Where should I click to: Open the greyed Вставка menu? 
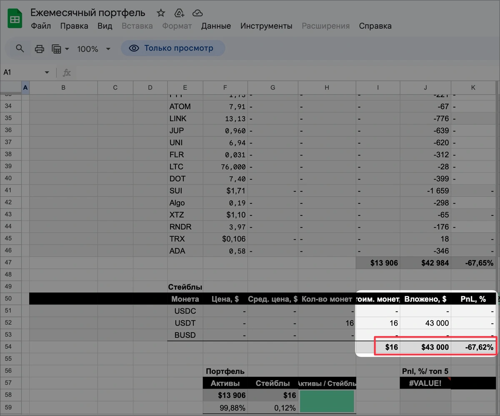pos(137,26)
